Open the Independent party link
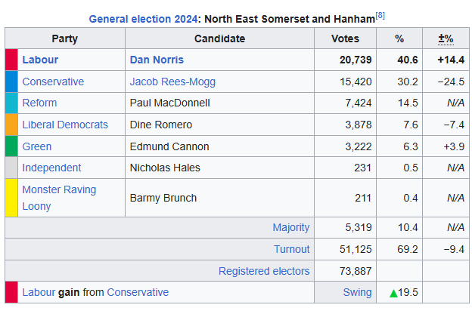Screen dimensions: 472x311 click(x=51, y=168)
